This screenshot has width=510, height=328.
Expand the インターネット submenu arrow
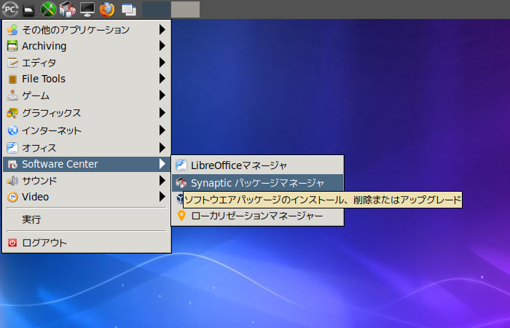(x=162, y=130)
